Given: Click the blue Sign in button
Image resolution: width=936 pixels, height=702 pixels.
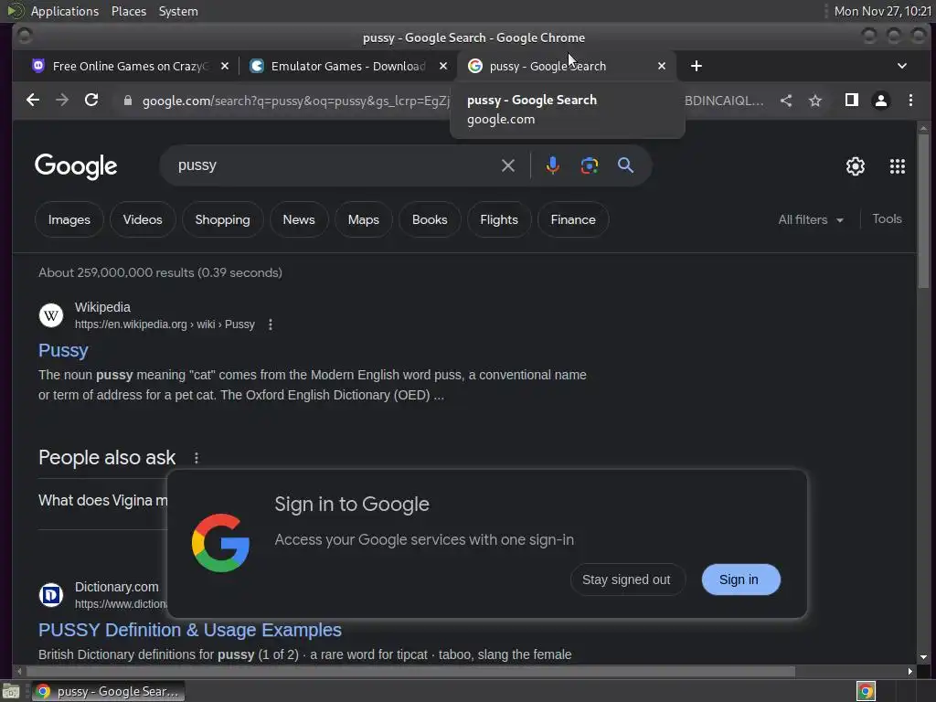Looking at the screenshot, I should pyautogui.click(x=740, y=580).
